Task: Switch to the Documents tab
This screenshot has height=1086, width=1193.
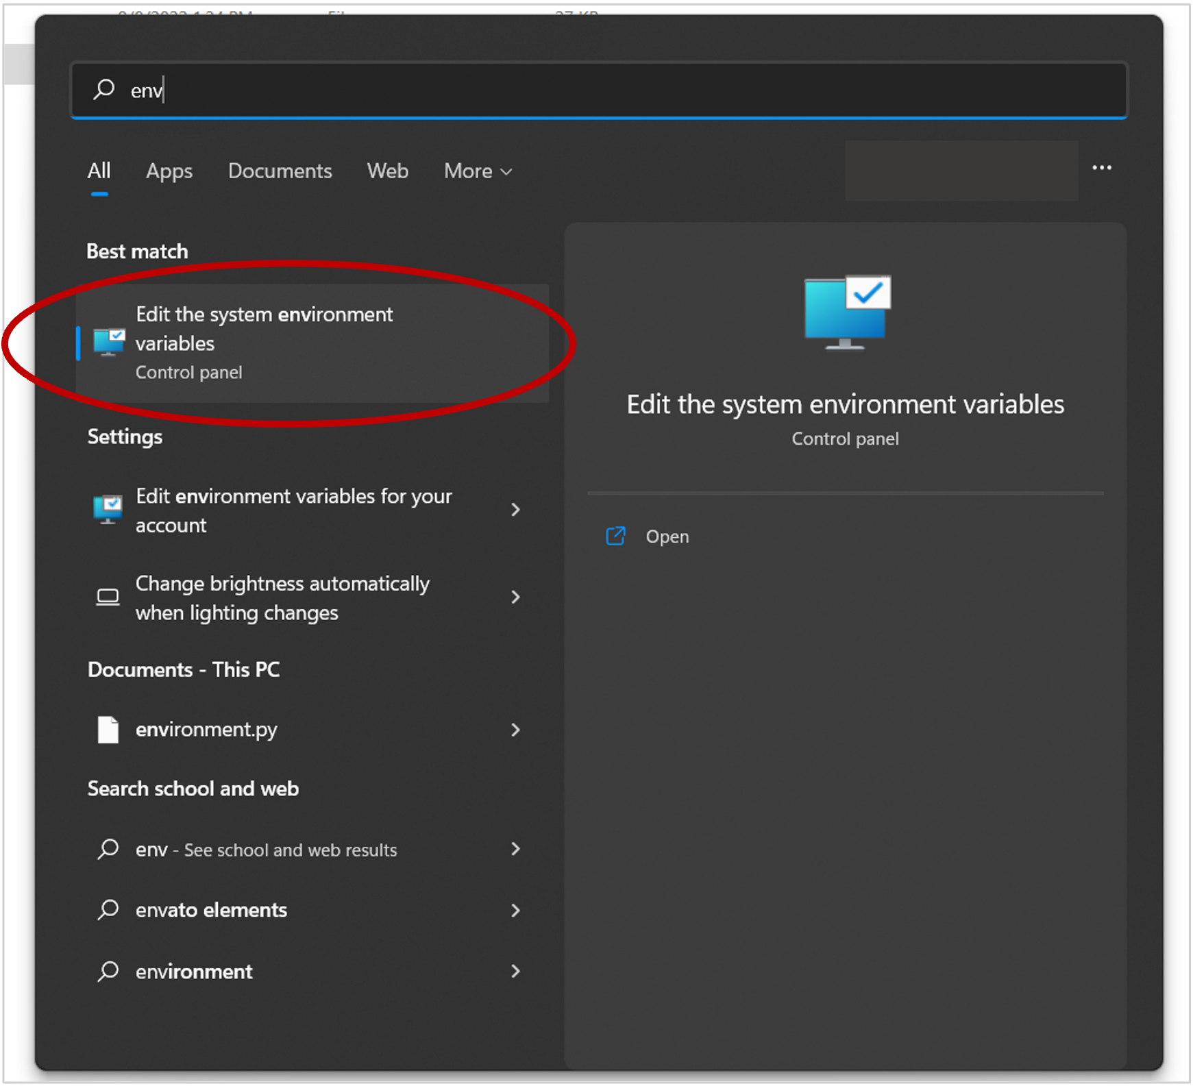Action: [280, 171]
